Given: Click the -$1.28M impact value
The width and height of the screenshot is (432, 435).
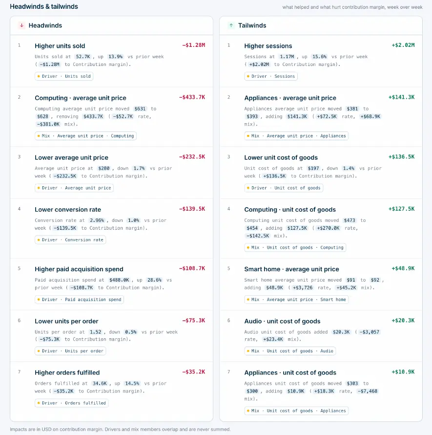Looking at the screenshot, I should 194,45.
